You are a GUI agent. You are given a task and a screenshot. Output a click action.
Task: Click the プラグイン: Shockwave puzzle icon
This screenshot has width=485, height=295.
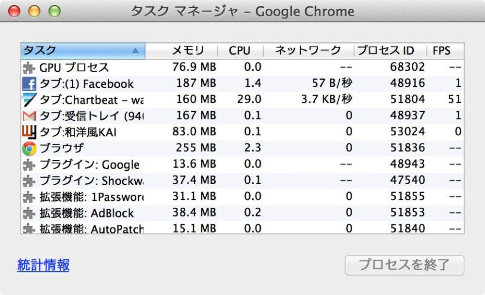(30, 180)
